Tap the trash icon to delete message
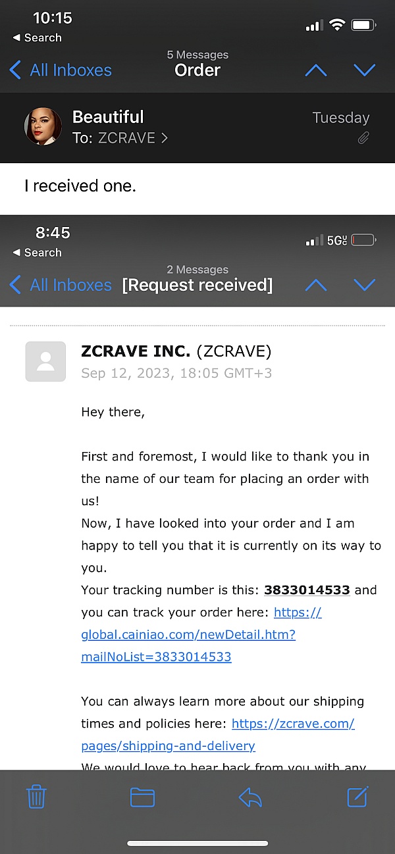The height and width of the screenshot is (854, 395). 36,797
